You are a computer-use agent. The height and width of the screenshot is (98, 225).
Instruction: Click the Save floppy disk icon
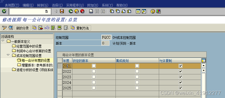[x=62, y=11]
